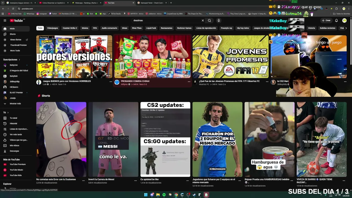Screen dimensions: 352x198
Task: Open the TikTok Studio bookmark
Action: point(114,14)
